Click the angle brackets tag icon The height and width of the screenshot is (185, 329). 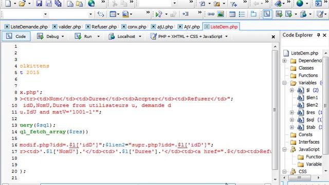(101, 14)
